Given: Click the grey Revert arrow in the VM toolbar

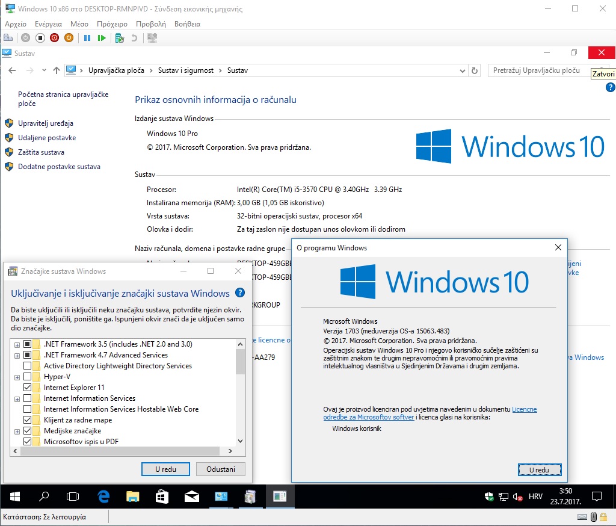Looking at the screenshot, I should (134, 38).
